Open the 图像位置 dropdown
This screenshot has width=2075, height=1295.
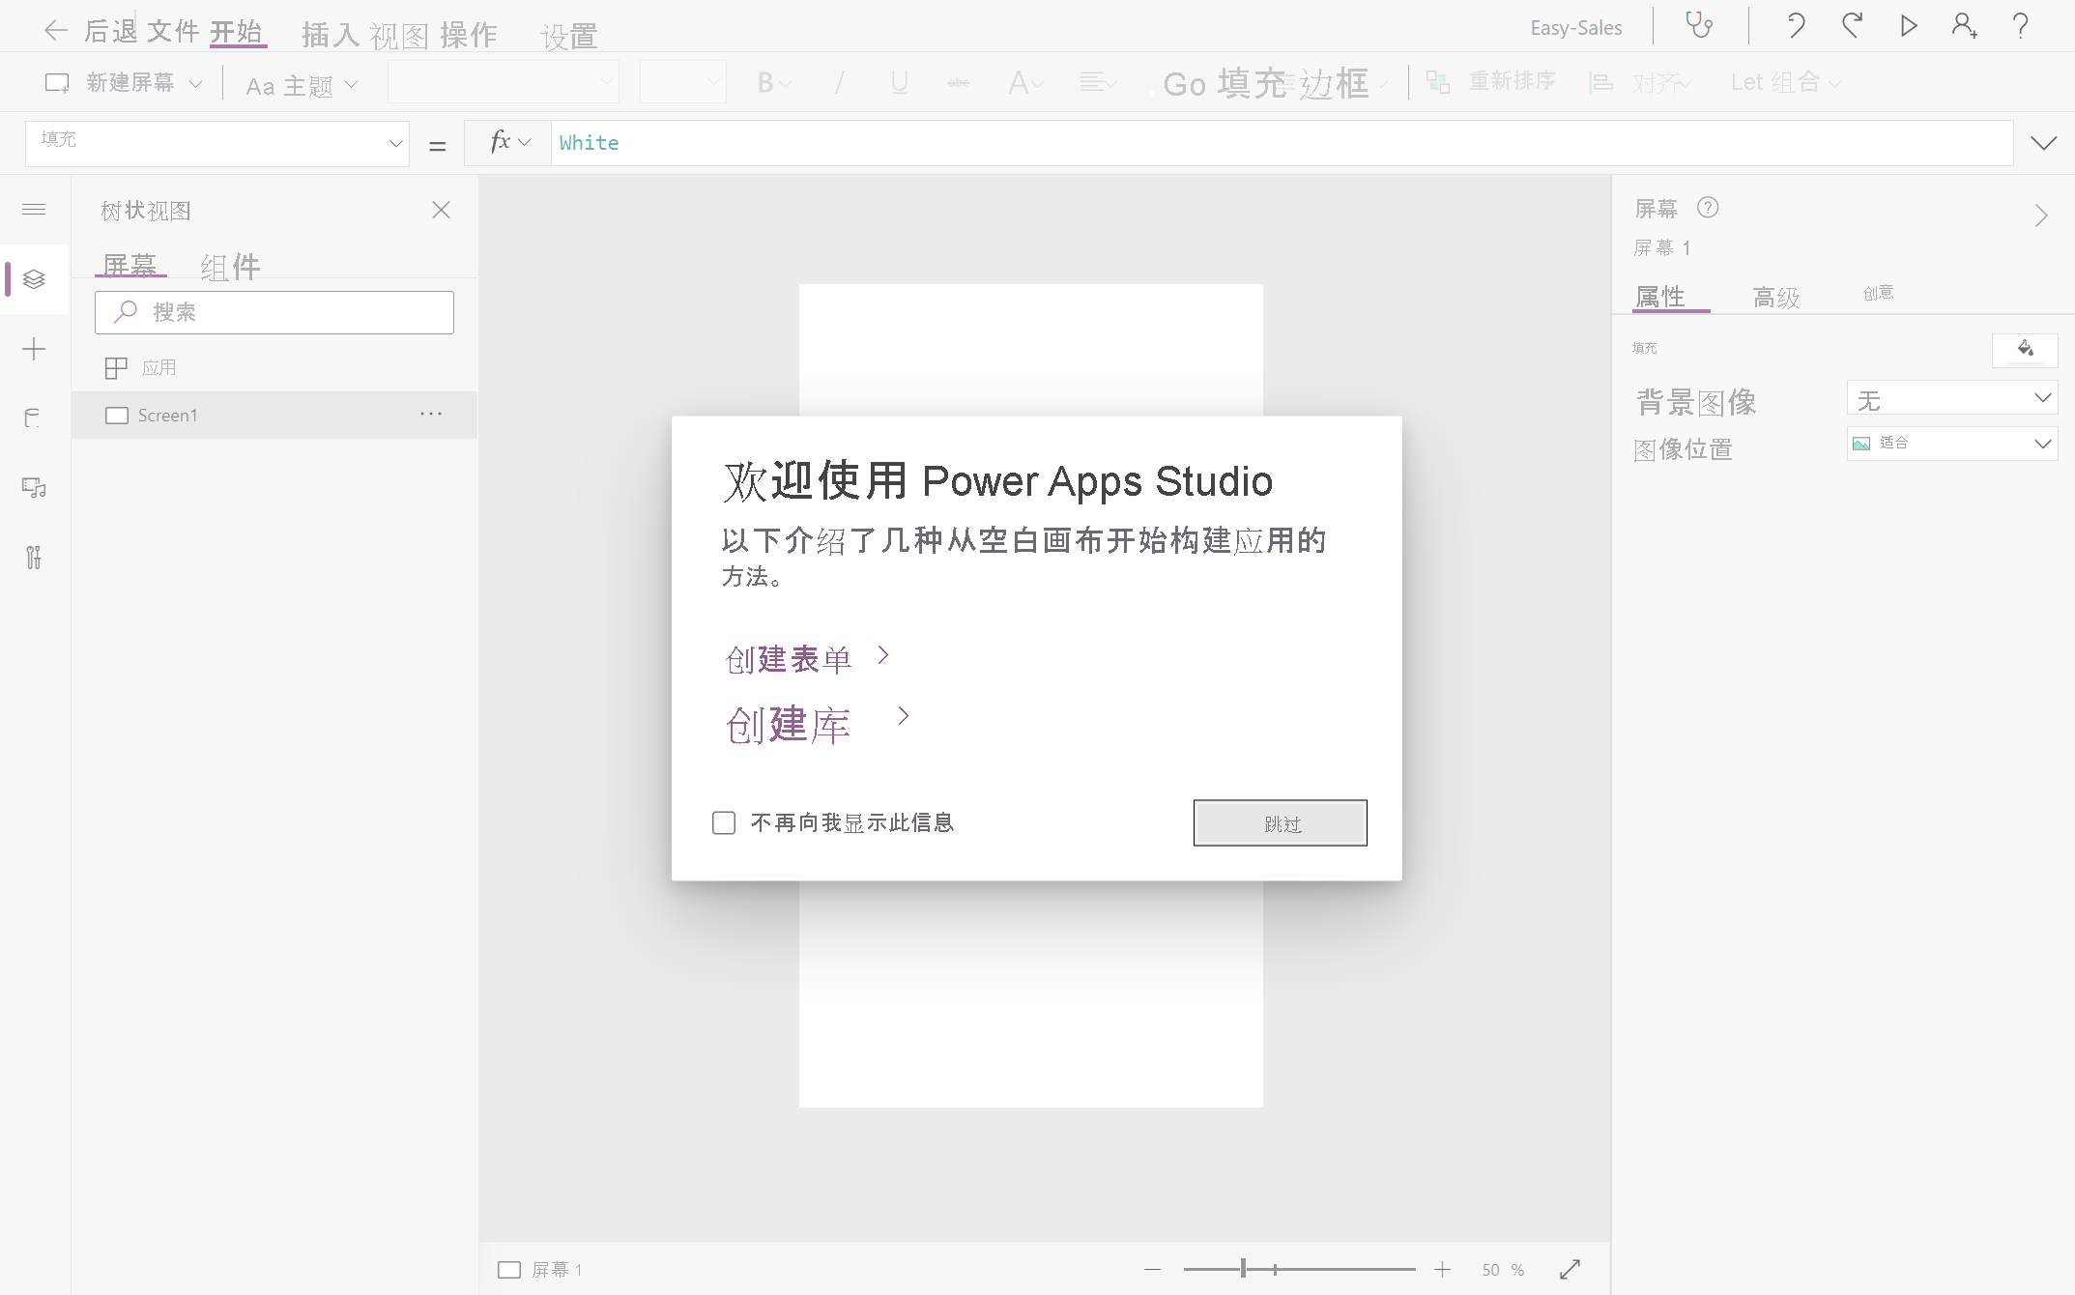pyautogui.click(x=1952, y=444)
